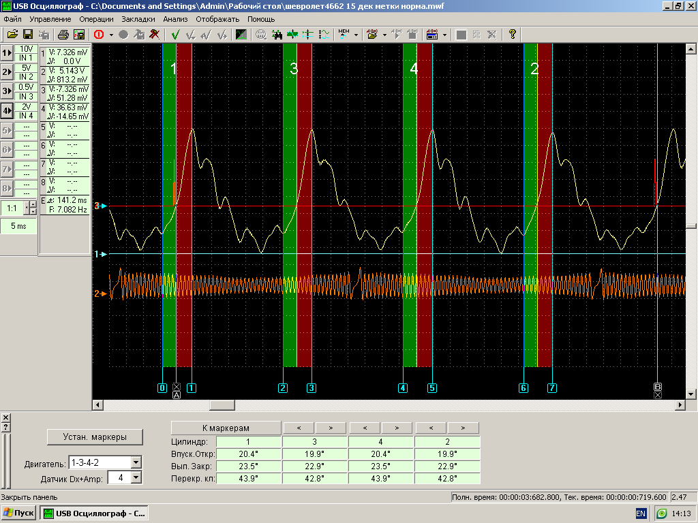The width and height of the screenshot is (698, 523).
Task: Click the open file folder icon
Action: pyautogui.click(x=12, y=35)
